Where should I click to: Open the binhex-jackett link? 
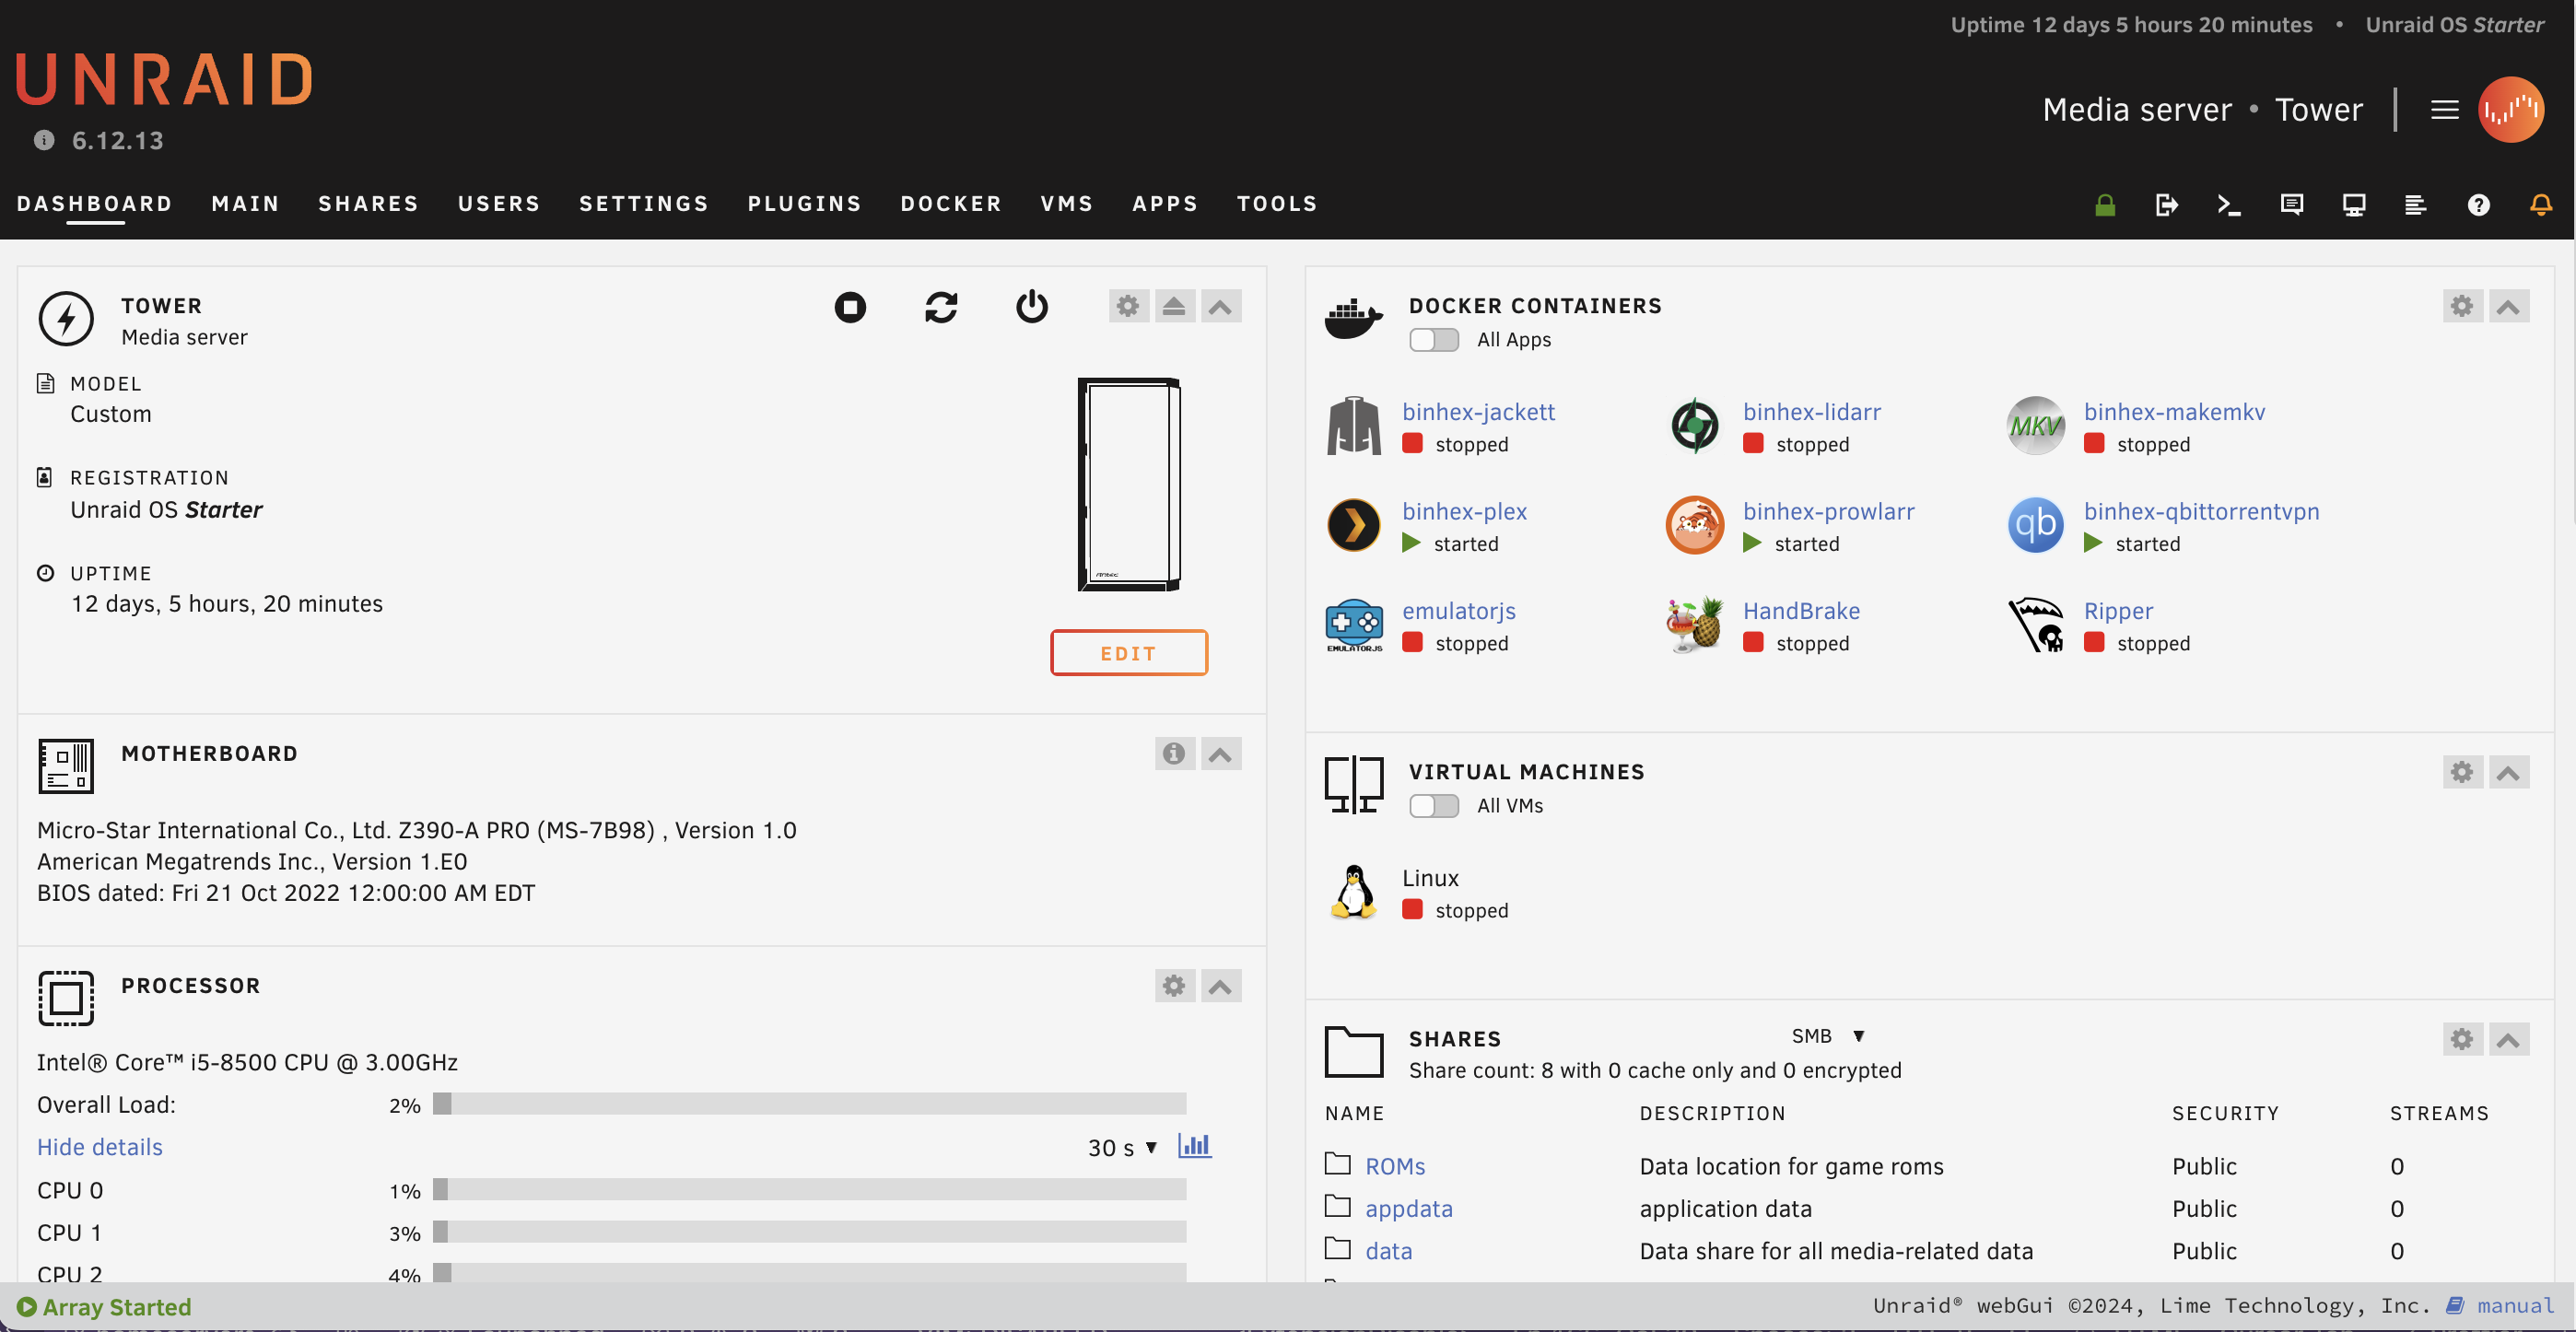coord(1478,412)
